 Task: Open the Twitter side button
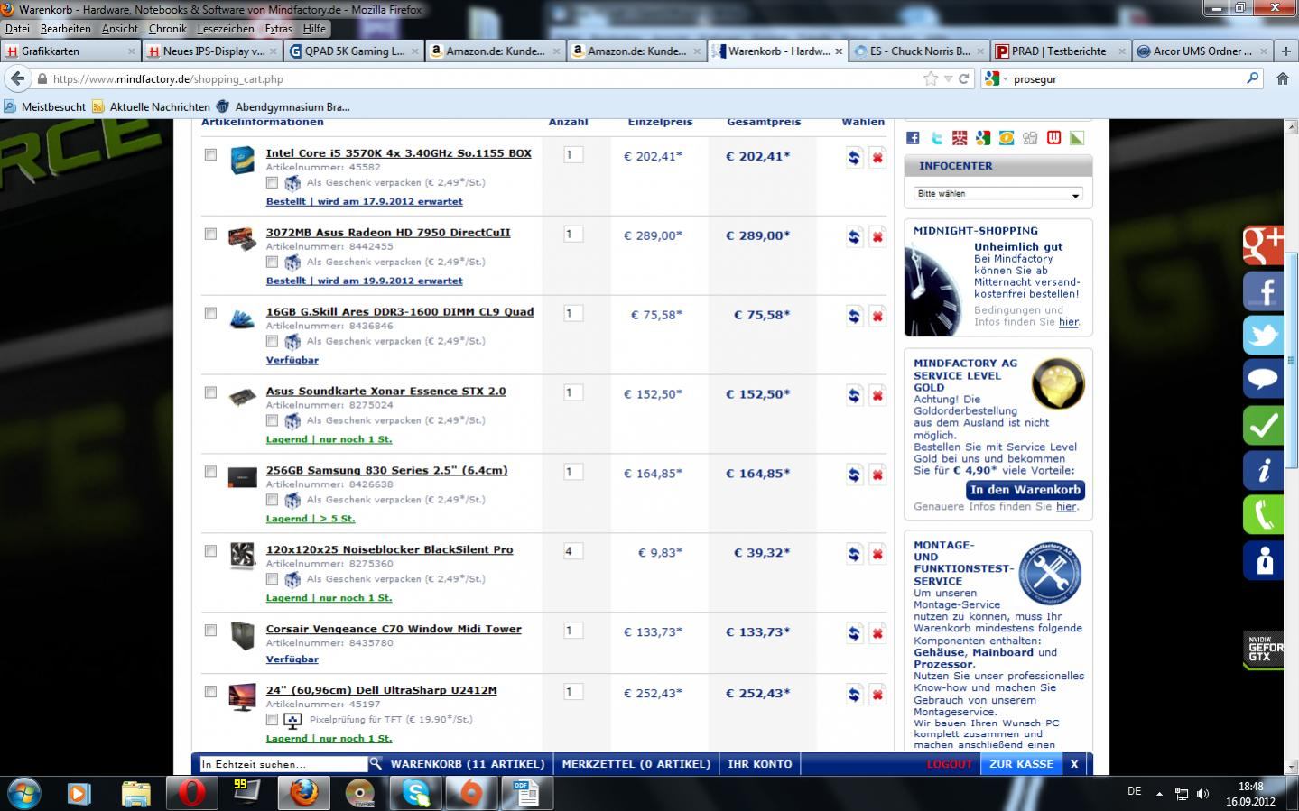1263,336
